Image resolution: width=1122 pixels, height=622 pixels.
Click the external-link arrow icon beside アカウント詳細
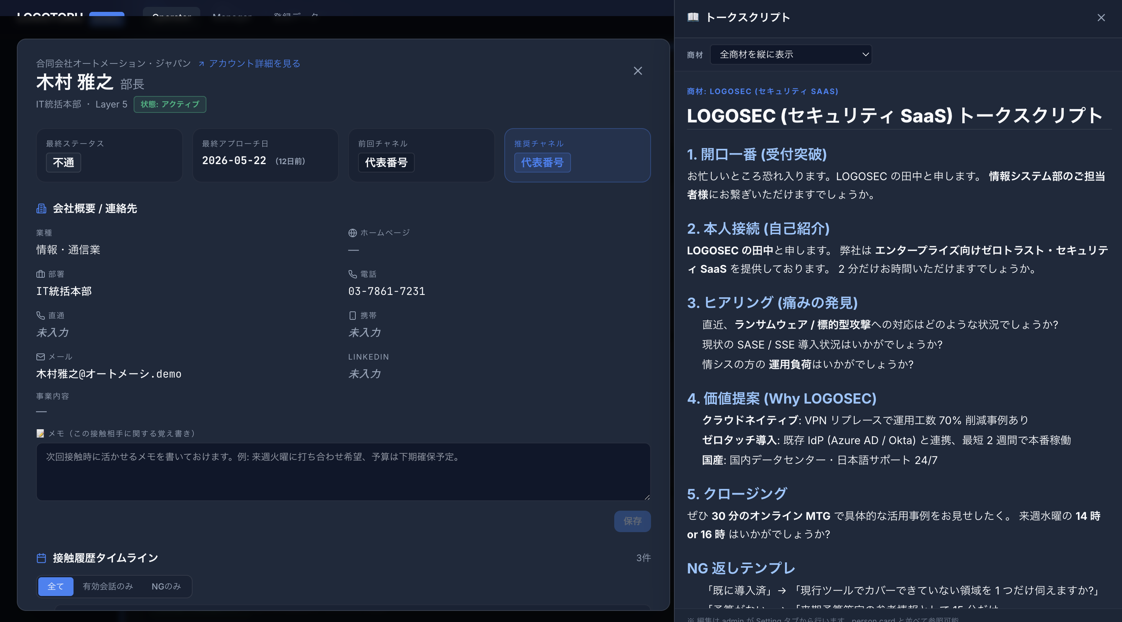click(x=201, y=64)
